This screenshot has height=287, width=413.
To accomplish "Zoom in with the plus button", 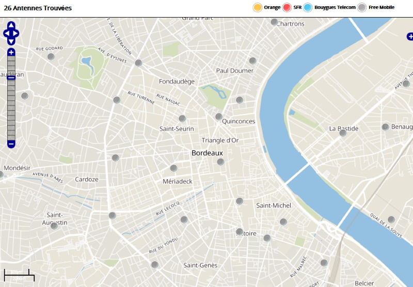I will 11,52.
